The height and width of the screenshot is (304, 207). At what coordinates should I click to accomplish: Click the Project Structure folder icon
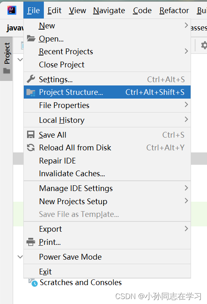coord(31,92)
